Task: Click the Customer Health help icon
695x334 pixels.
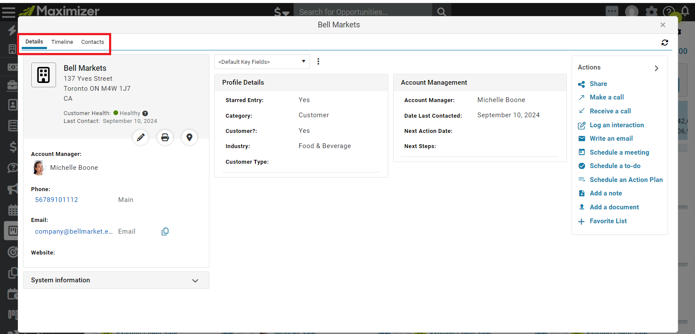Action: tap(145, 113)
